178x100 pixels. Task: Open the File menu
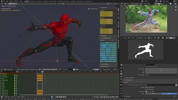[4, 1]
